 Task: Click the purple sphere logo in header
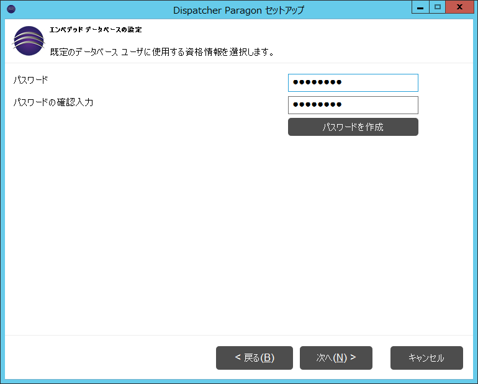(x=29, y=41)
